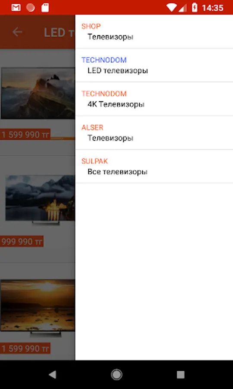Open the third TV with sunset image
Screen dimensions: 233x389
[x=38, y=307]
